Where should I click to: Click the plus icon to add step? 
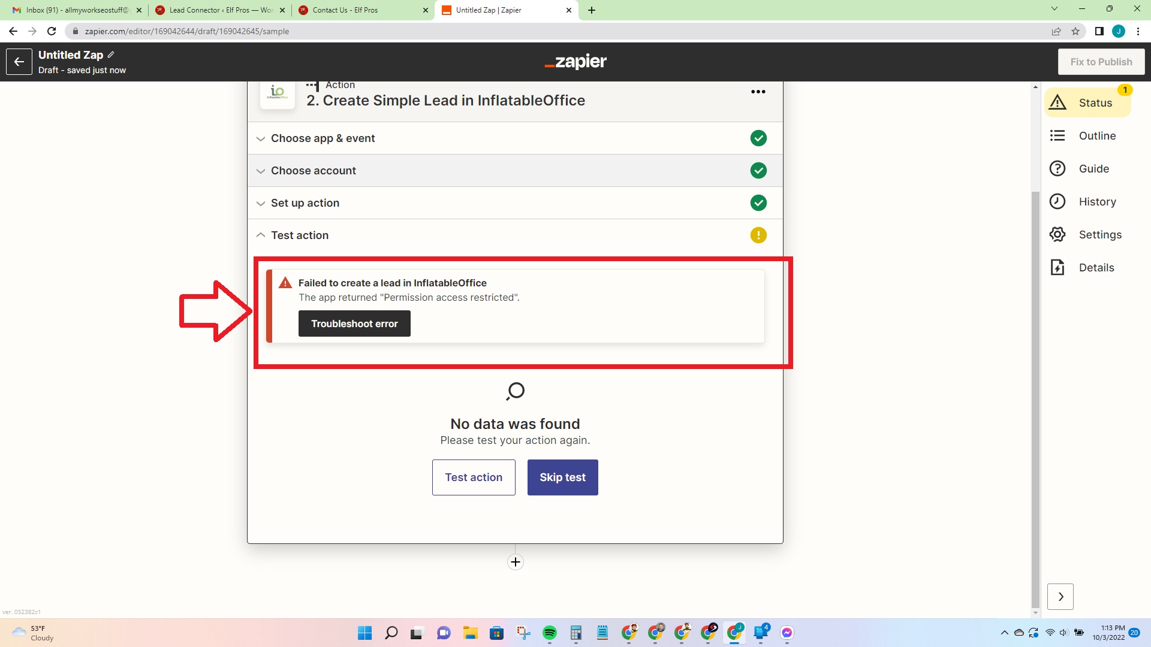tap(515, 562)
